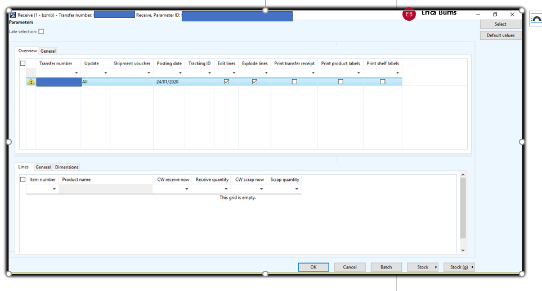Screen dimensions: 542x291
Task: Tick the Print transfer receipt checkbox
Action: pos(294,82)
